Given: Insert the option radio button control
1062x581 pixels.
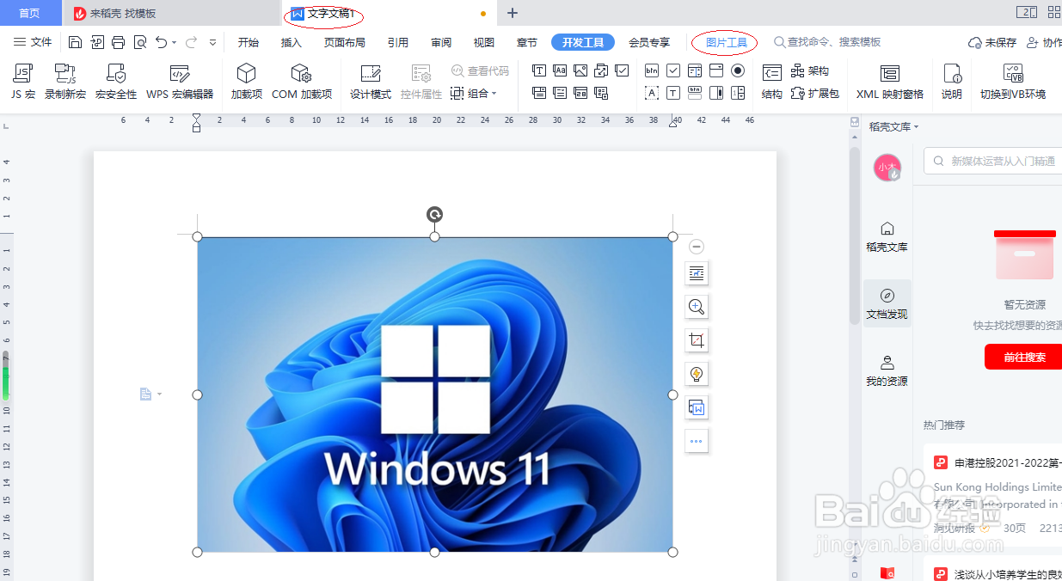Looking at the screenshot, I should [x=738, y=70].
